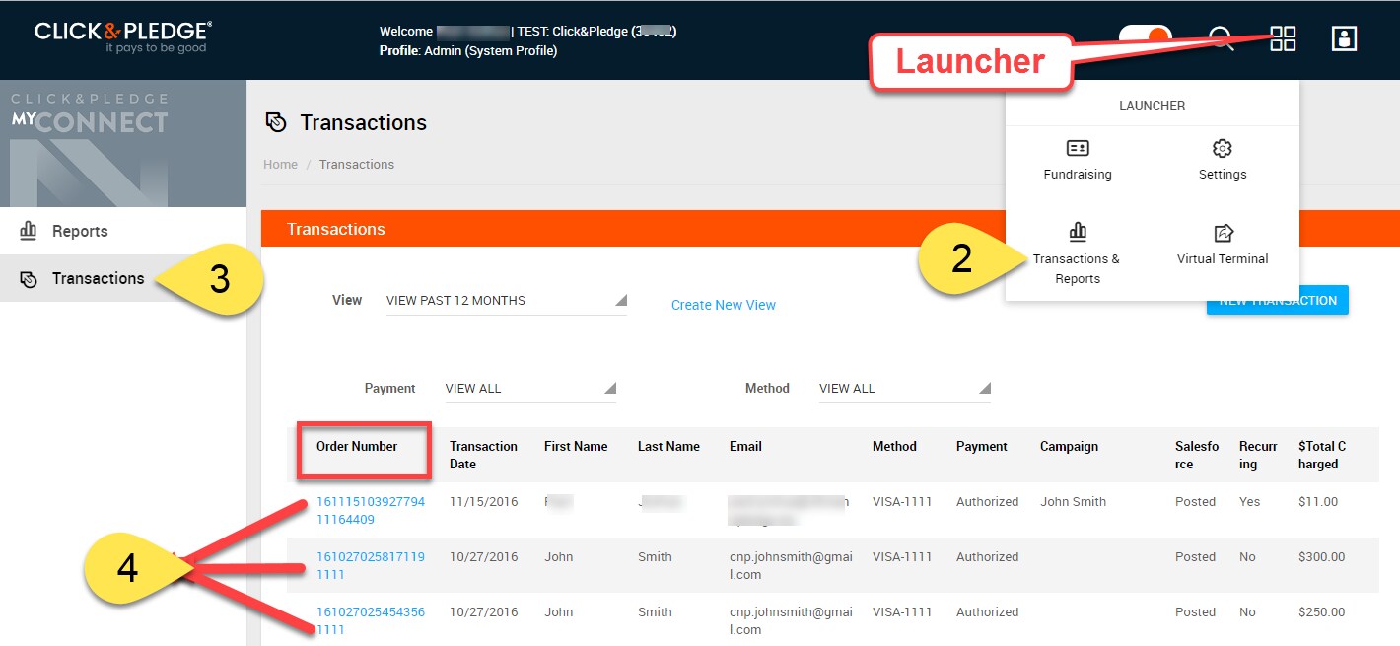
Task: Sort by the Email column header
Action: pyautogui.click(x=745, y=446)
